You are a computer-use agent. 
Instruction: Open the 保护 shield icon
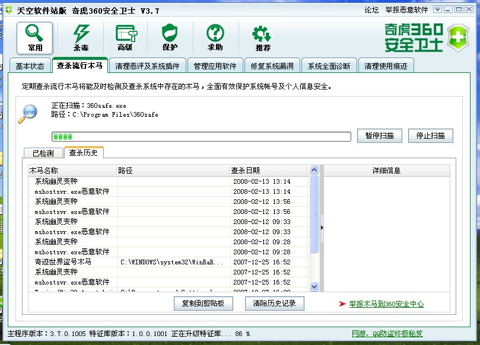(x=170, y=38)
